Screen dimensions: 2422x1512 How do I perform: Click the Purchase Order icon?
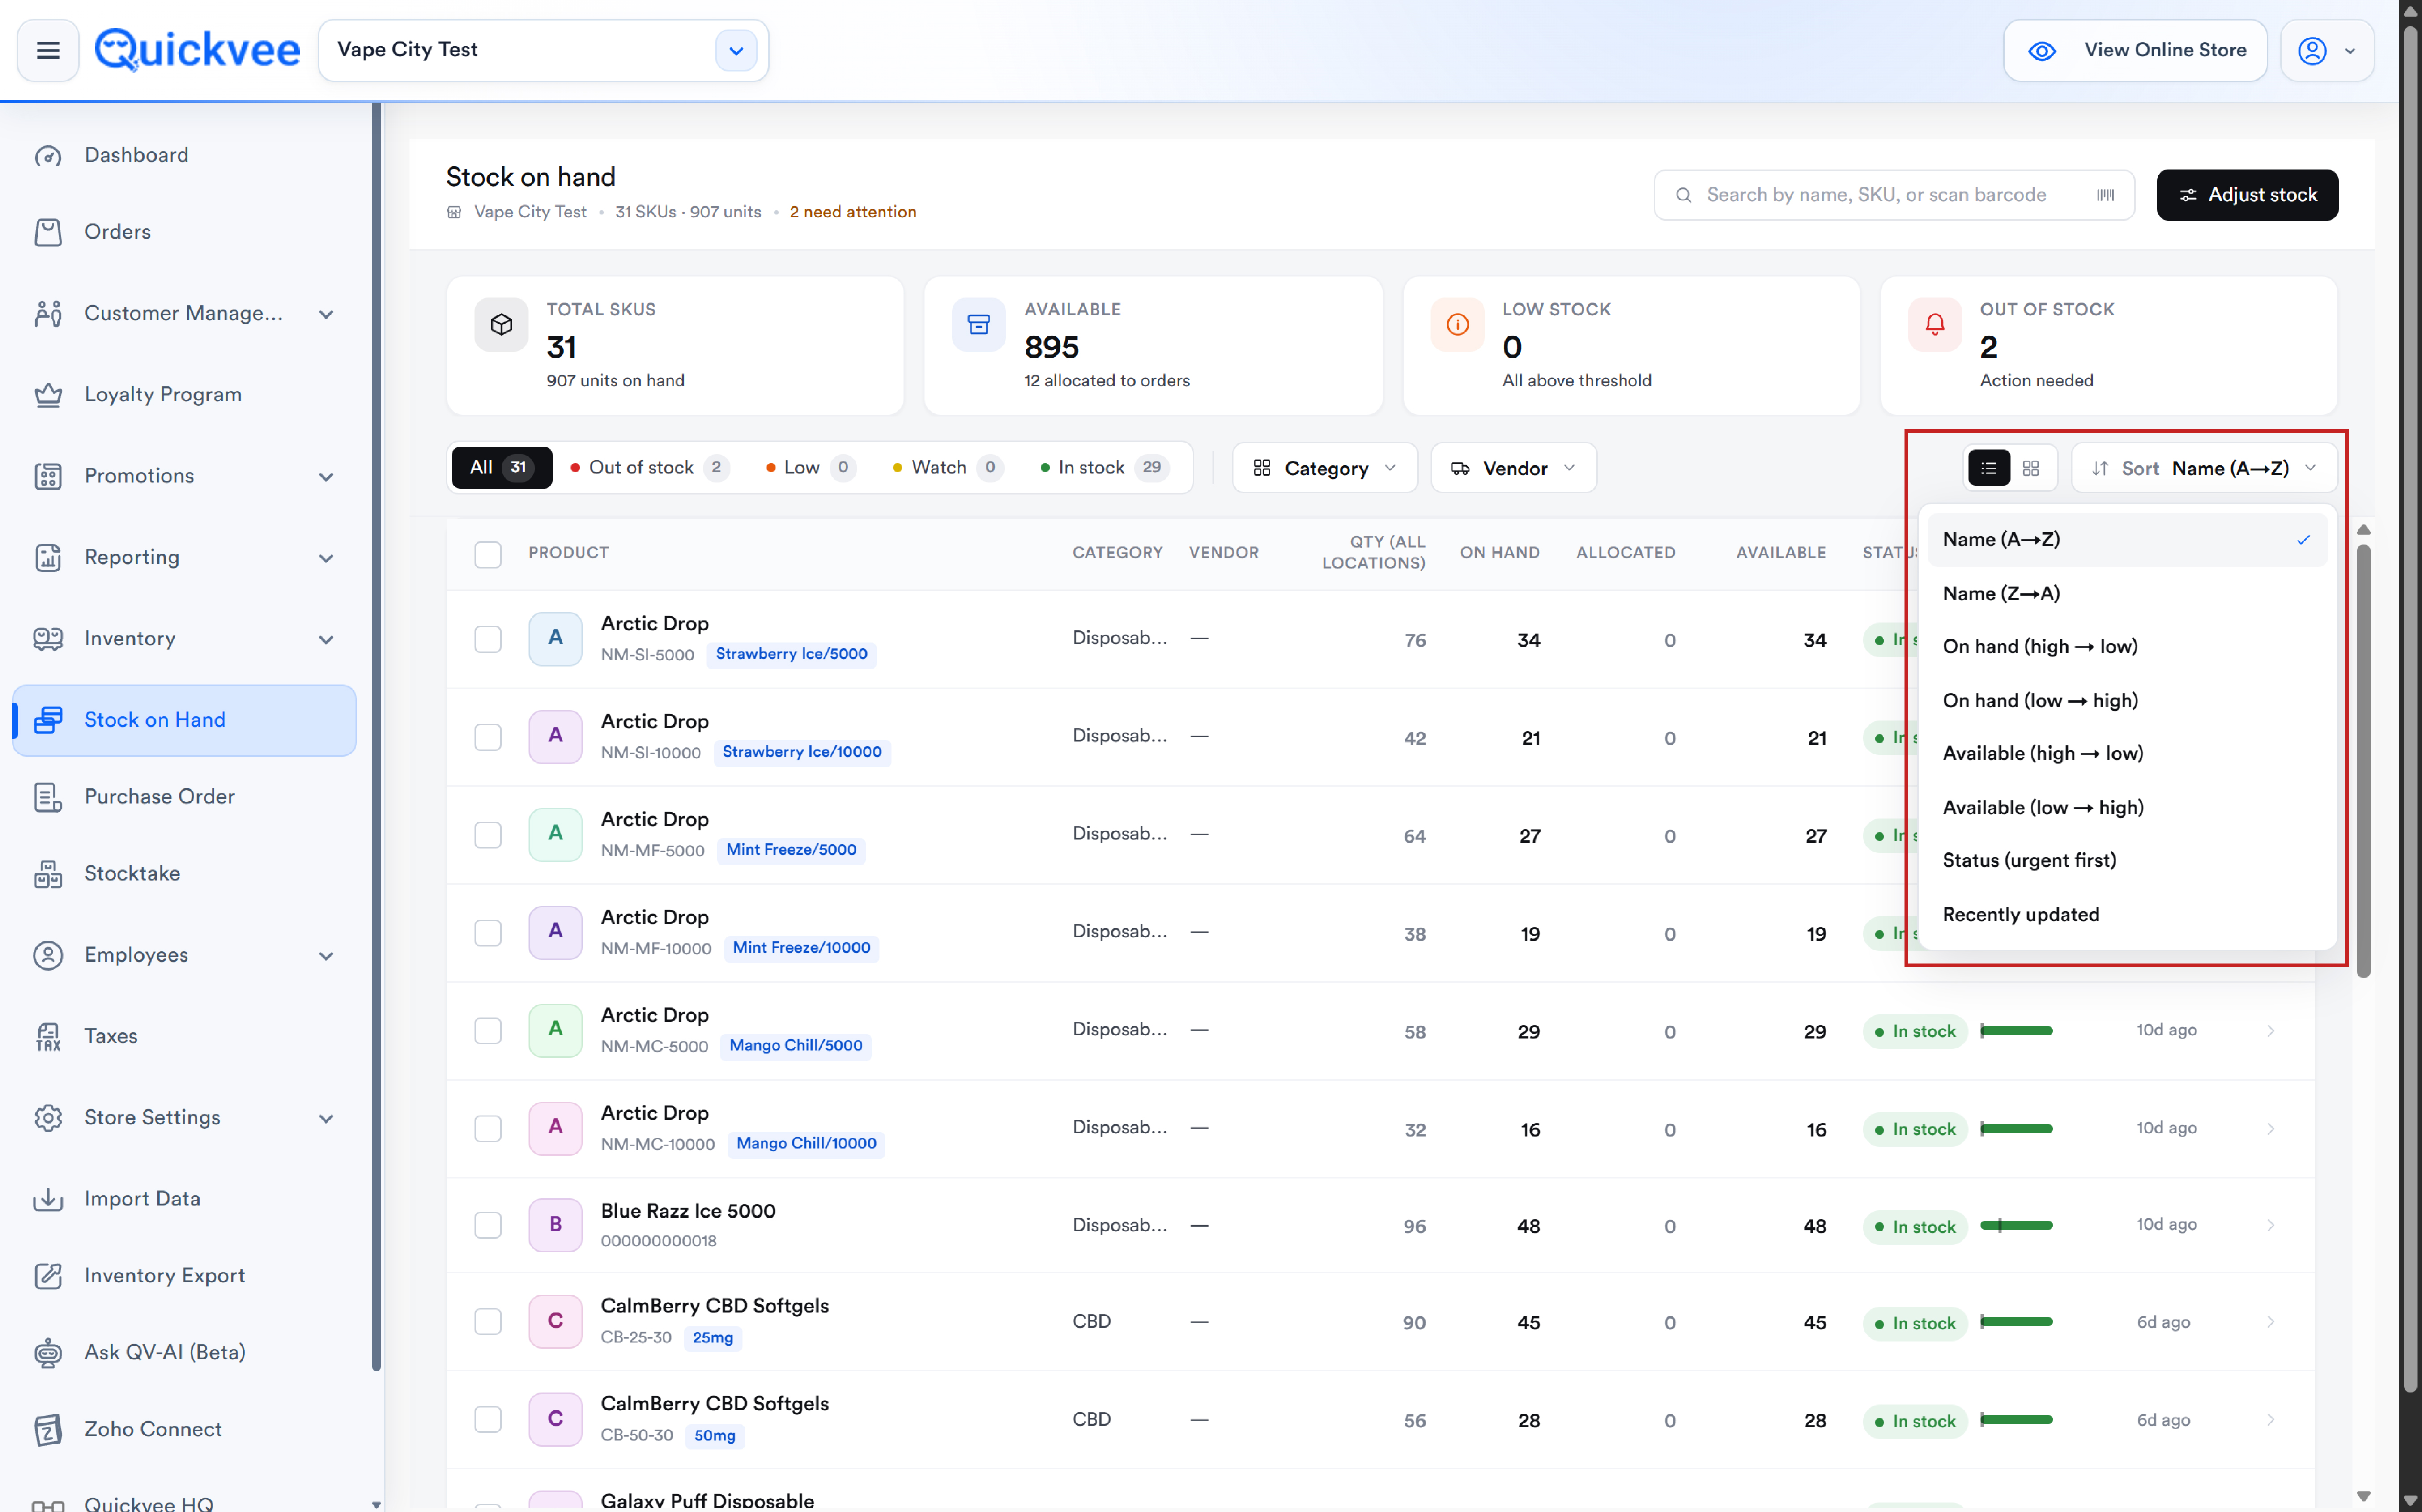tap(48, 797)
